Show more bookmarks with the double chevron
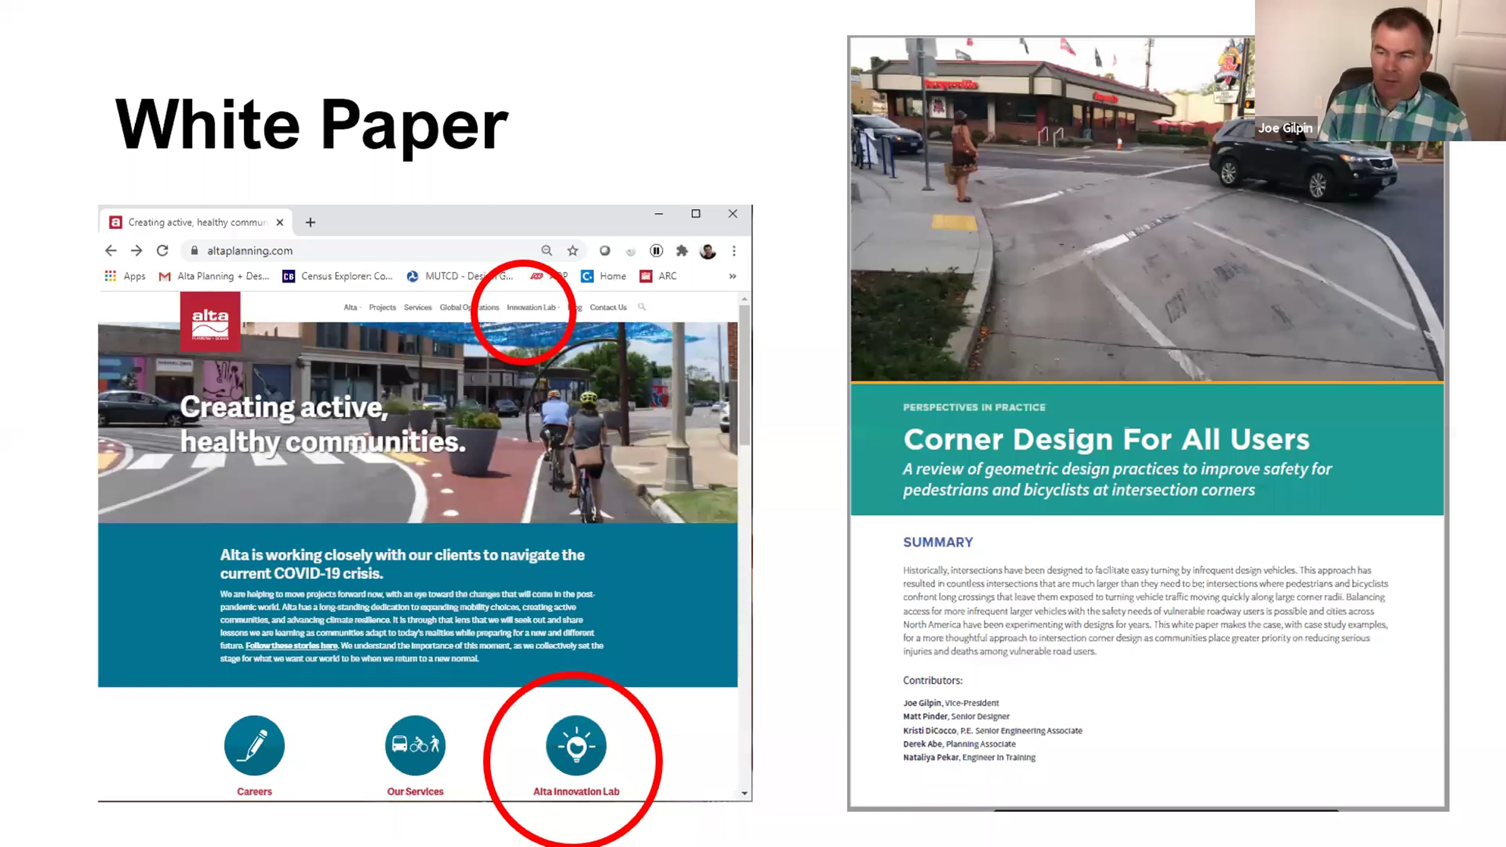Viewport: 1506px width, 847px height. [x=732, y=276]
